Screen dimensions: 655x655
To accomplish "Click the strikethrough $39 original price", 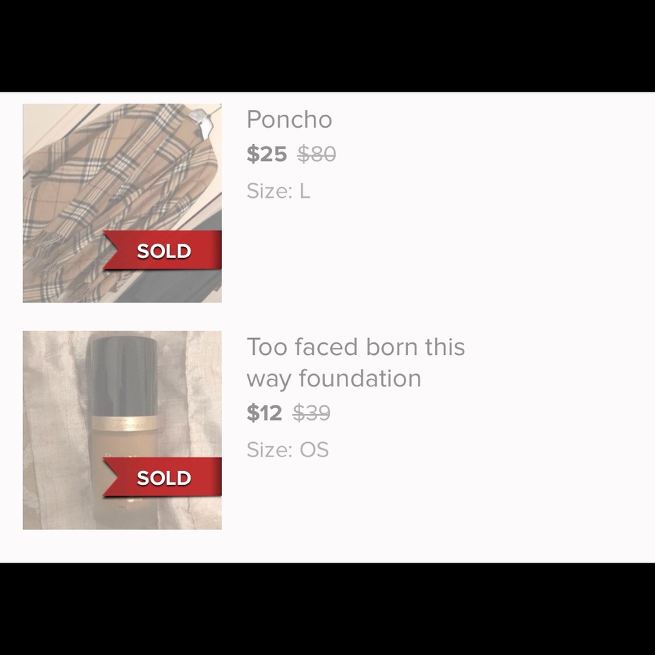I will tap(312, 413).
